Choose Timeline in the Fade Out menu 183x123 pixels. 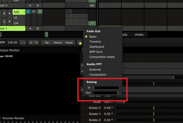tap(95, 42)
